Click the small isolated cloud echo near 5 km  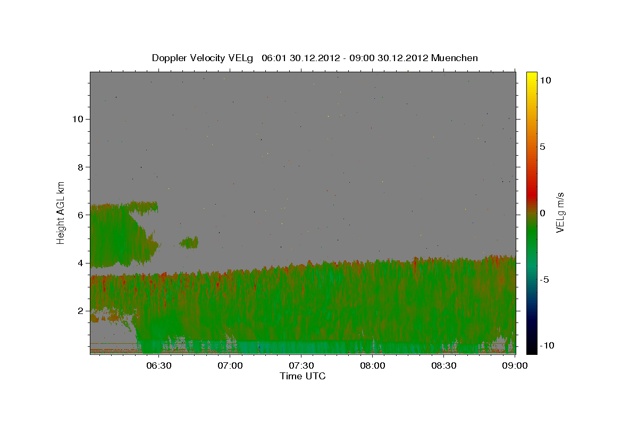coord(189,243)
